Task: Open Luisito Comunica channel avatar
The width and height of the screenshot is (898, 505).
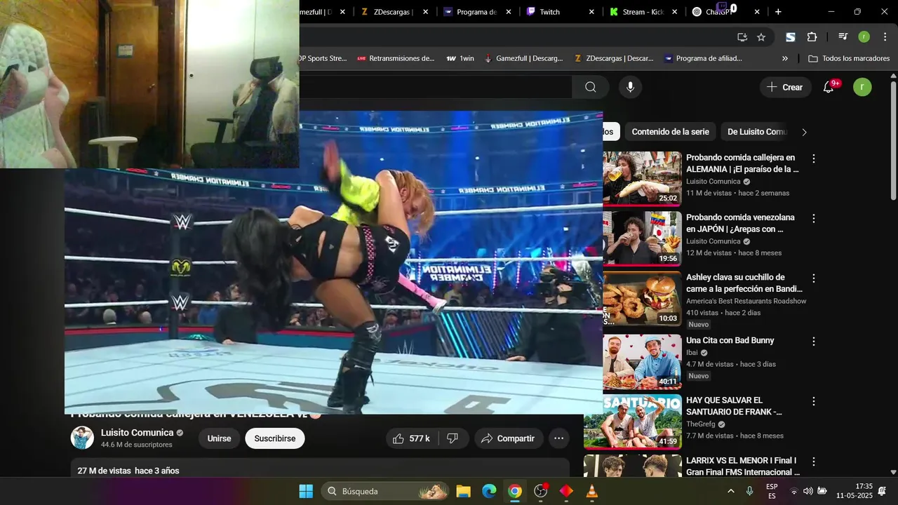Action: pos(82,438)
